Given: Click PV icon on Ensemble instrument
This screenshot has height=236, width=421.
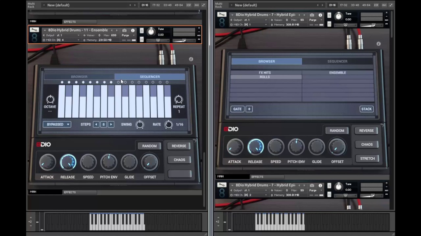Looking at the screenshot, I should 199,40.
